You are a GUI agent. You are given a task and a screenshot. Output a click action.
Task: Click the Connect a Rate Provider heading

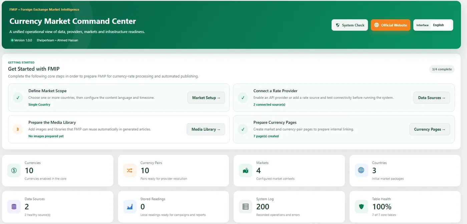(275, 91)
